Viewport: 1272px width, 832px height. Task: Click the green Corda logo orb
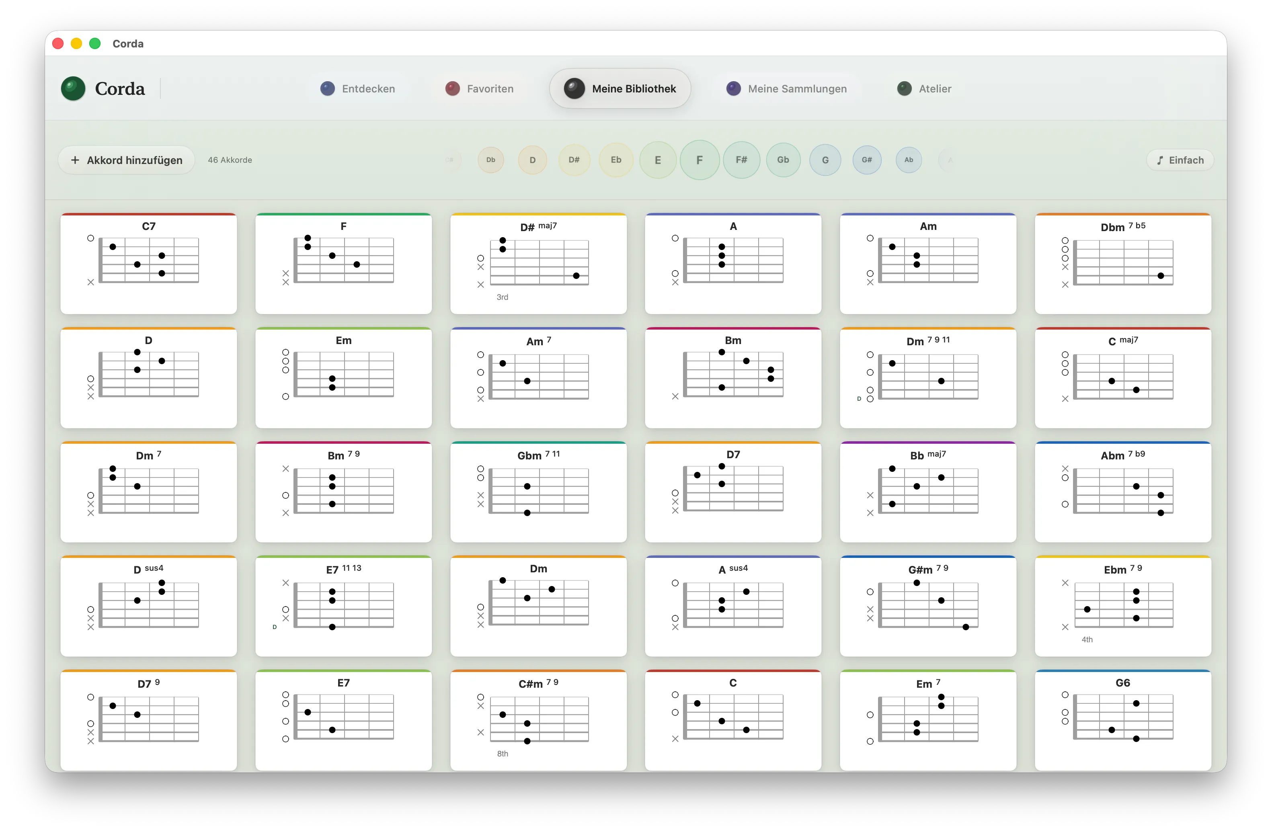tap(73, 89)
